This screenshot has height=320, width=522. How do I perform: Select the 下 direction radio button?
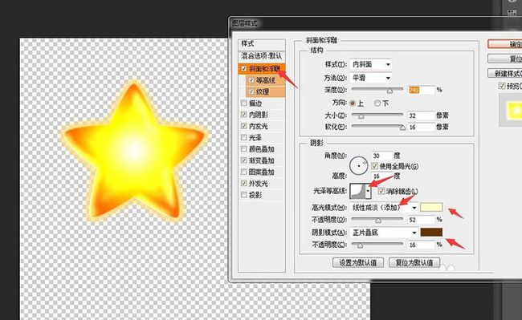[377, 103]
